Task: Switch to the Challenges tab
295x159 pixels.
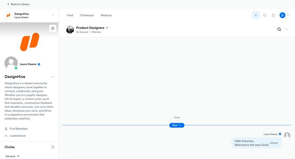Action: 87,15
